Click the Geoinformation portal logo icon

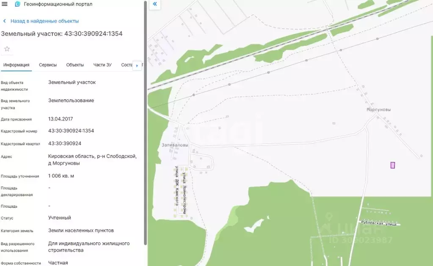coord(17,4)
